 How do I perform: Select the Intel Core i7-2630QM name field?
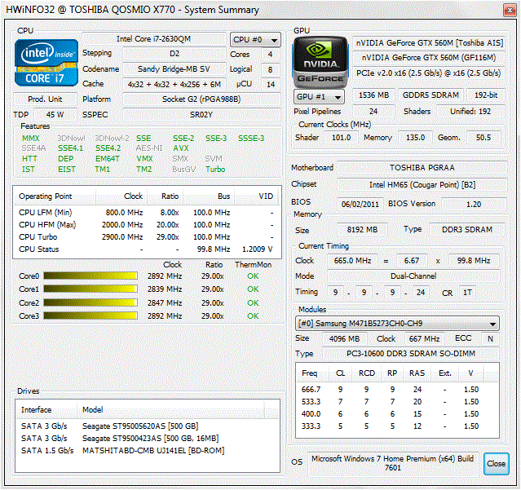pyautogui.click(x=153, y=39)
